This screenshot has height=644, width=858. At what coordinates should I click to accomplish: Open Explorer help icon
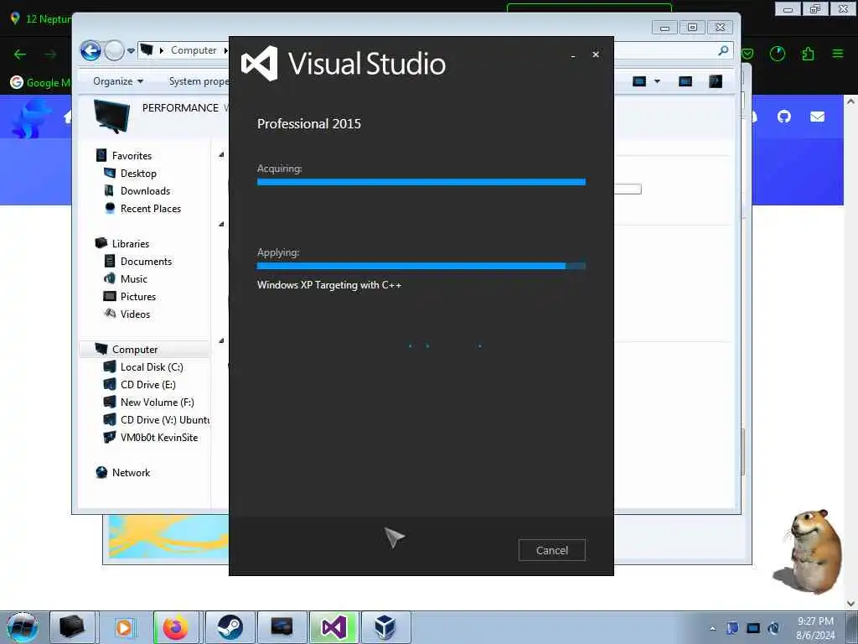pyautogui.click(x=716, y=81)
